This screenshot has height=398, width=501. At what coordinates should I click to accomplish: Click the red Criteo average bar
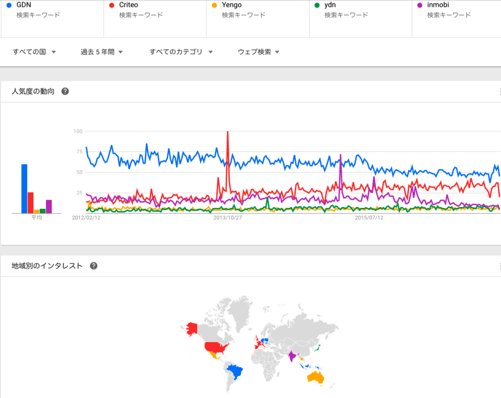tap(31, 203)
